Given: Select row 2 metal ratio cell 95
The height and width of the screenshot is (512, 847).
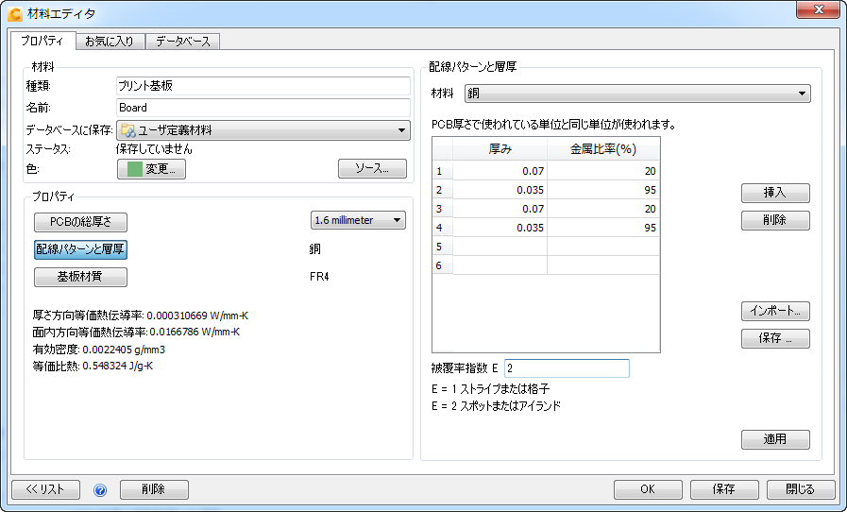Looking at the screenshot, I should [x=603, y=190].
